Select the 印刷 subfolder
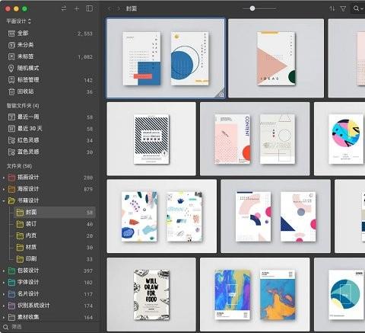The height and width of the screenshot is (333, 365). point(54,259)
